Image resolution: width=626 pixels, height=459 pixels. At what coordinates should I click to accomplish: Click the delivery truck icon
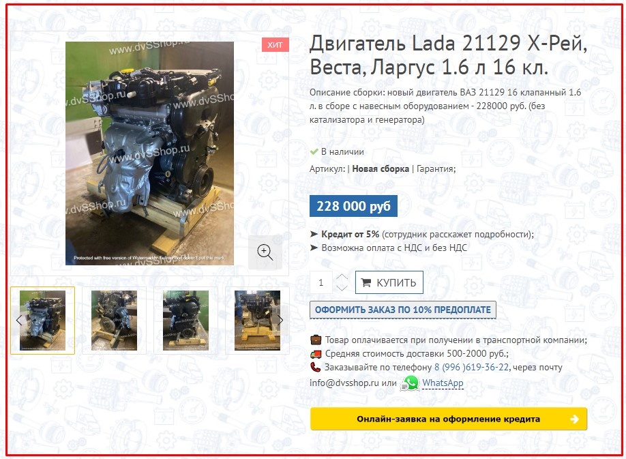tap(316, 354)
